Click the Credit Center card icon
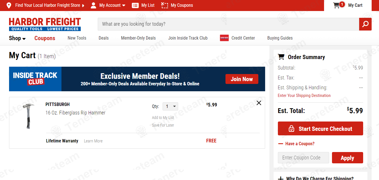Screen dimensions: 379x180 (x=224, y=38)
